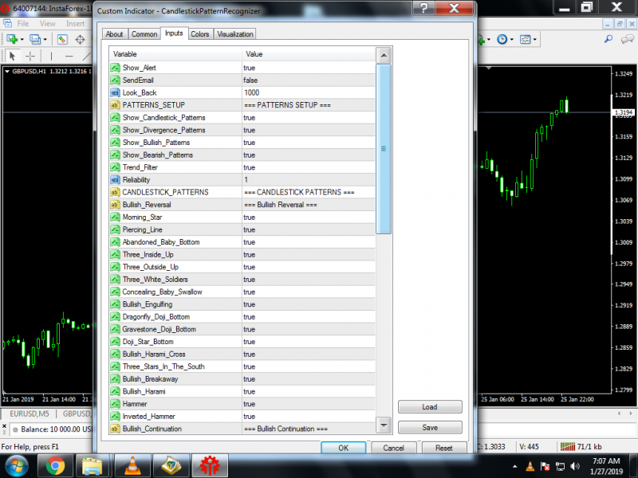
Task: Click the scroll-down arrow of inputs list
Action: click(x=384, y=425)
